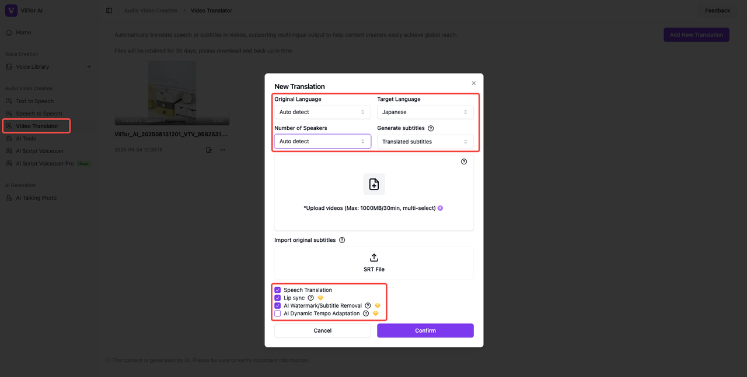Viewport: 747px width, 377px height.
Task: Open the Generate subtitles dropdown
Action: [425, 142]
